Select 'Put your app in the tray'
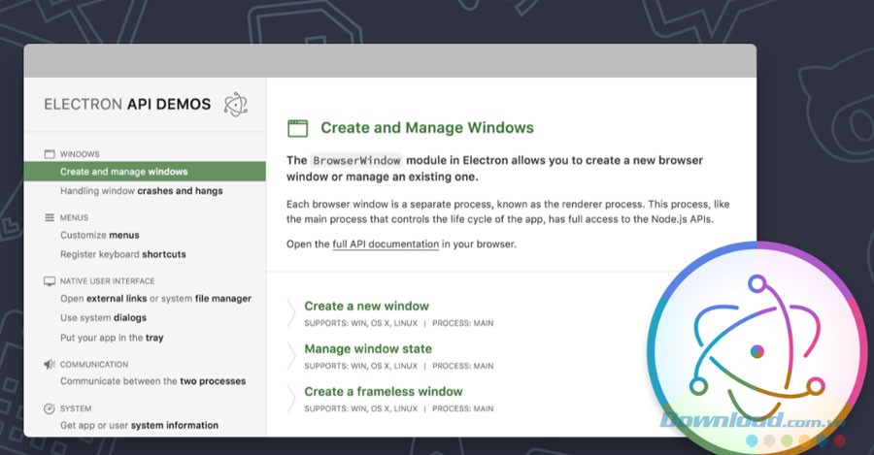 click(112, 338)
